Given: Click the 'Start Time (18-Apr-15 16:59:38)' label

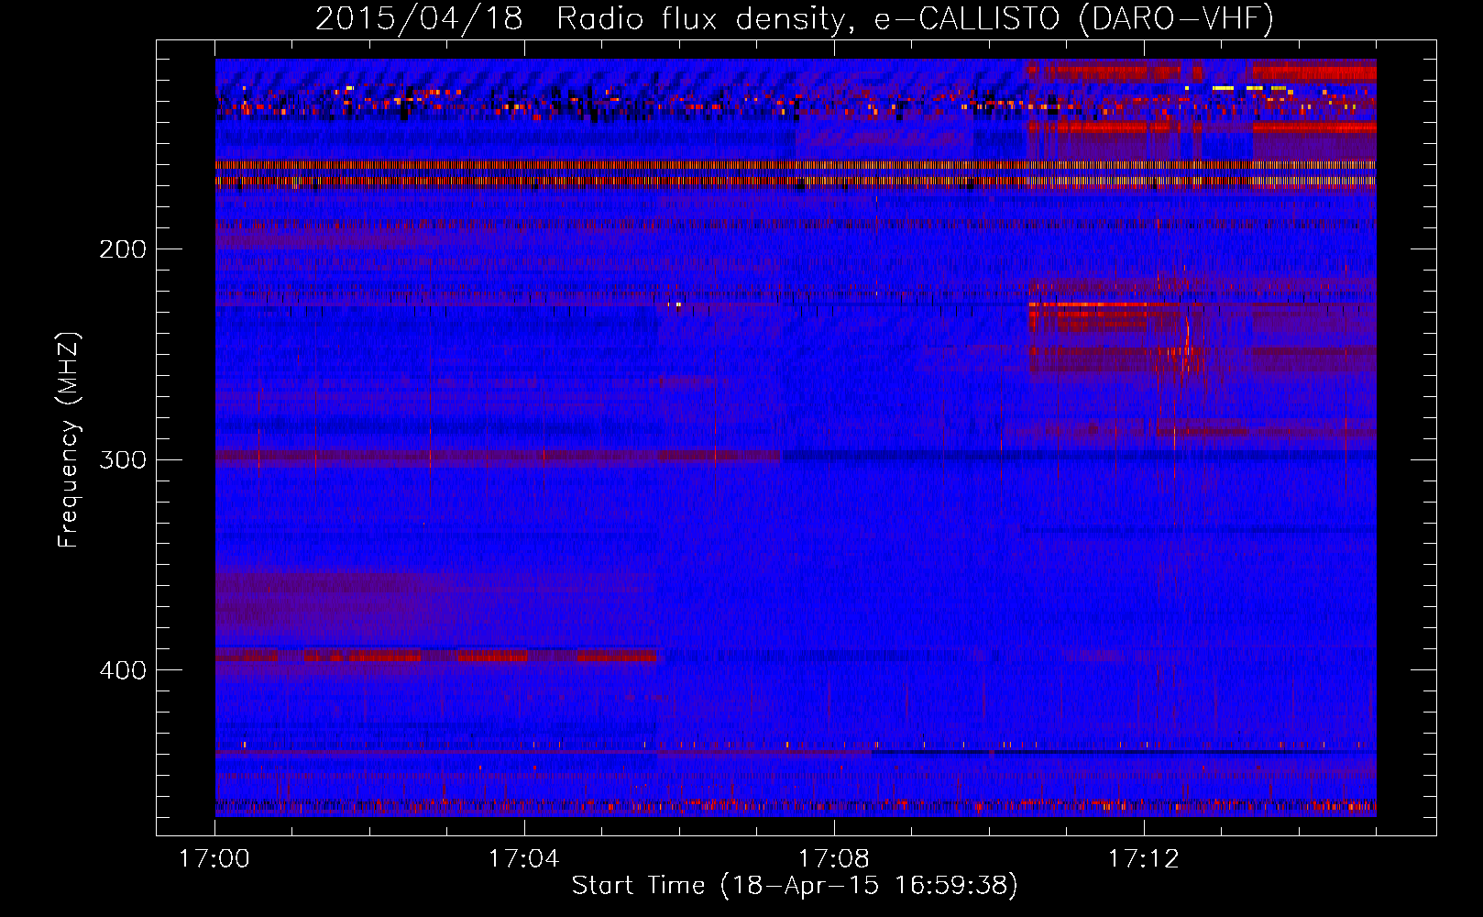Looking at the screenshot, I should click(795, 886).
